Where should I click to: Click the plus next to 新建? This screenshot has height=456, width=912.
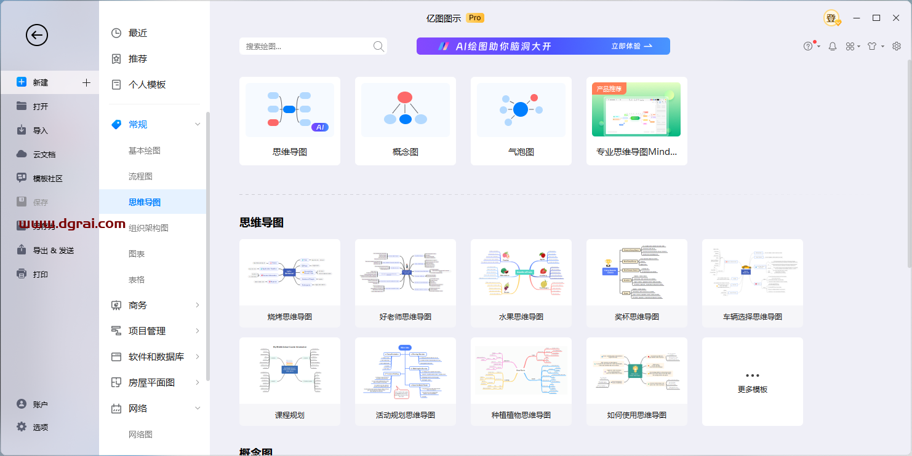[x=87, y=82]
